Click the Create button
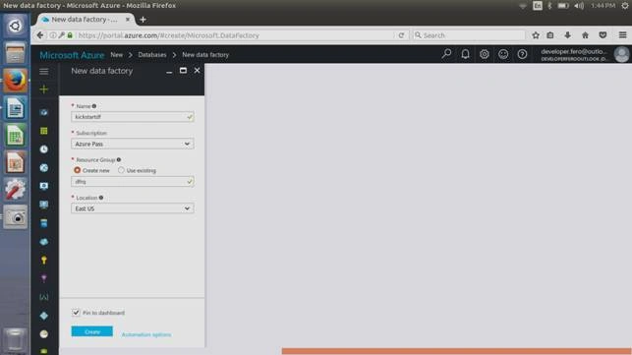 91,331
